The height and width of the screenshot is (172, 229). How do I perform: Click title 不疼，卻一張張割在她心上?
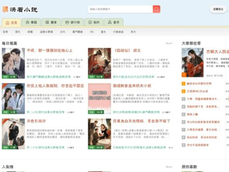[50, 50]
